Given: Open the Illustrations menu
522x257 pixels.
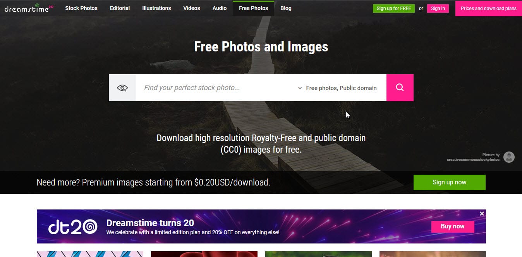Looking at the screenshot, I should tap(156, 8).
